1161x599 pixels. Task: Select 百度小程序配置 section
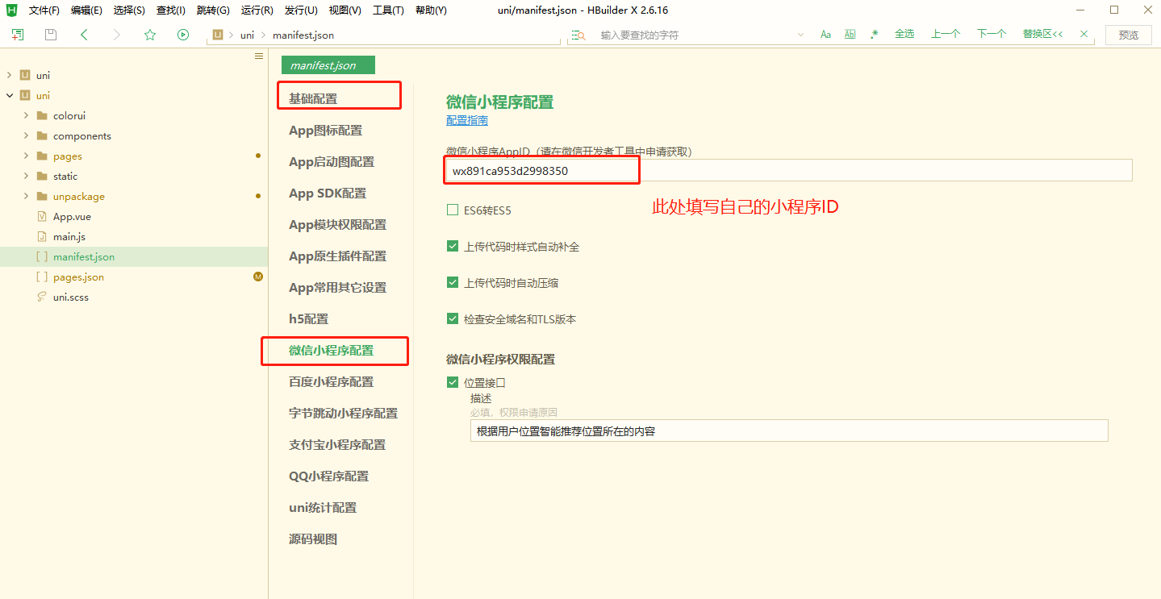pos(332,381)
